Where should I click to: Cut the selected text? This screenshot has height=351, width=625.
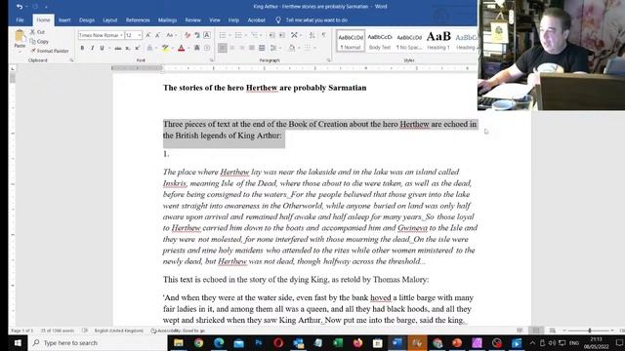click(37, 32)
